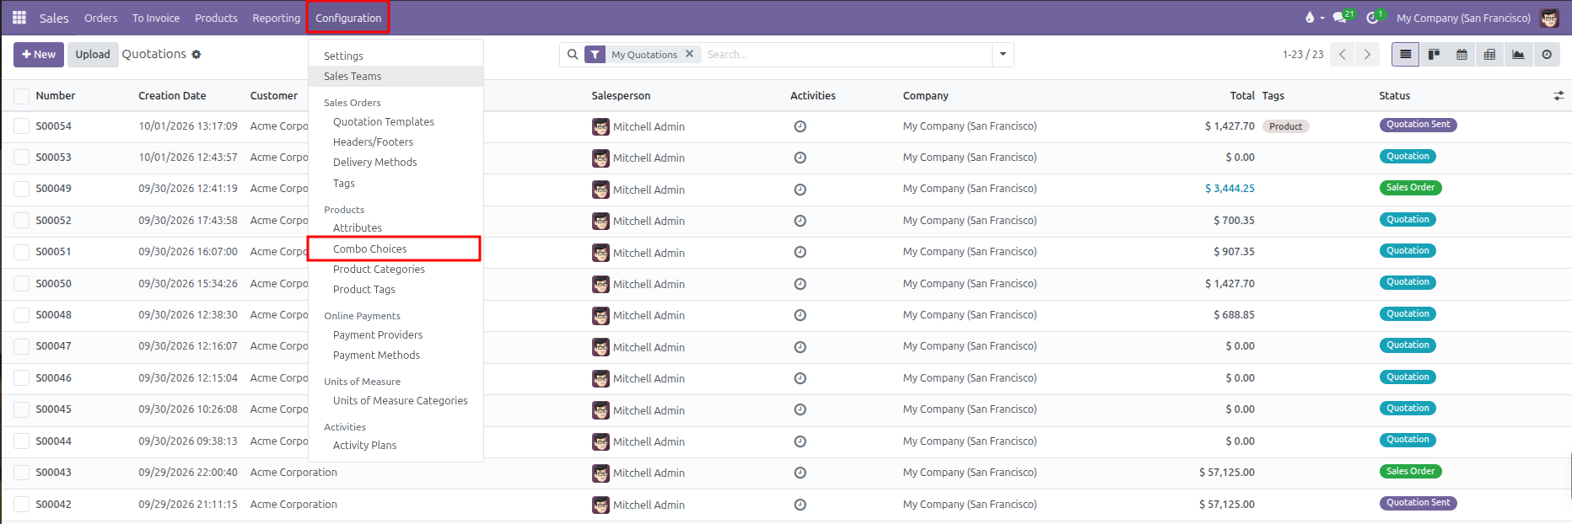The height and width of the screenshot is (524, 1572).
Task: Click the filter funnel icon in search
Action: point(595,55)
